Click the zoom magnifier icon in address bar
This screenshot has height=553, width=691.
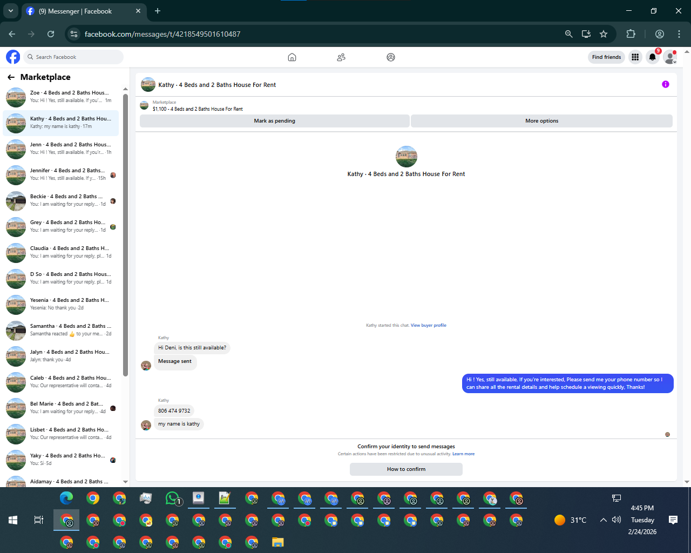pos(568,34)
